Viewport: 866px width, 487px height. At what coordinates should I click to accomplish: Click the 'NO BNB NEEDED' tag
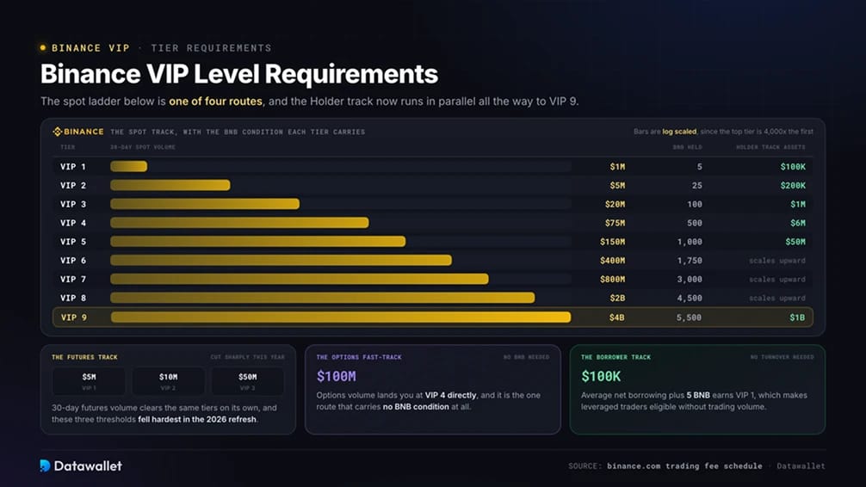(x=526, y=357)
